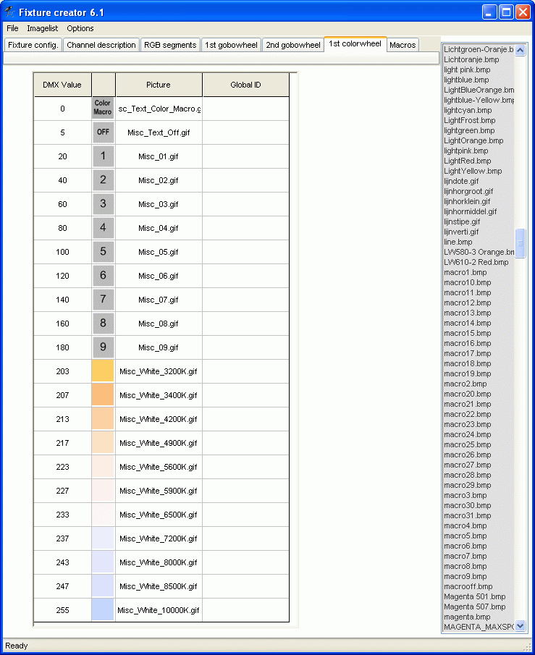535x655 pixels.
Task: Click the number 9 icon at DMX 180
Action: click(x=103, y=347)
